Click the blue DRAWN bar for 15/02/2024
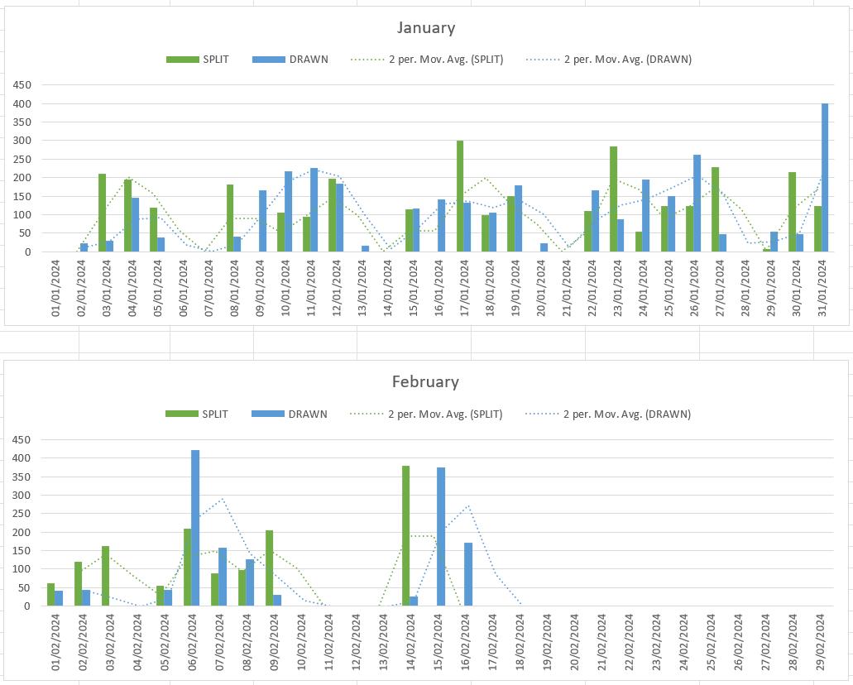 pos(441,536)
